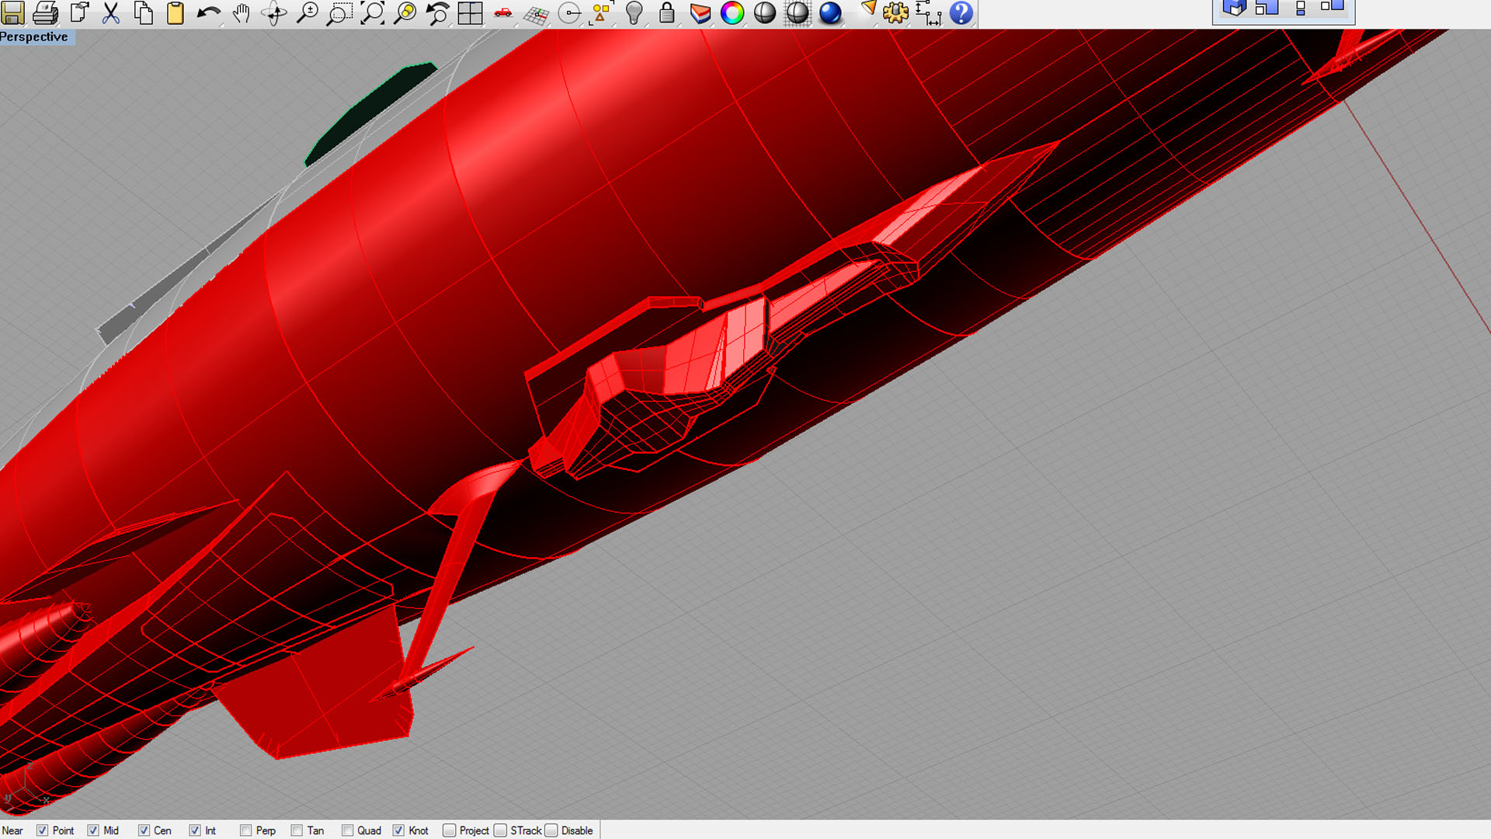
Task: Select the Zoom Window tool
Action: pos(339,12)
